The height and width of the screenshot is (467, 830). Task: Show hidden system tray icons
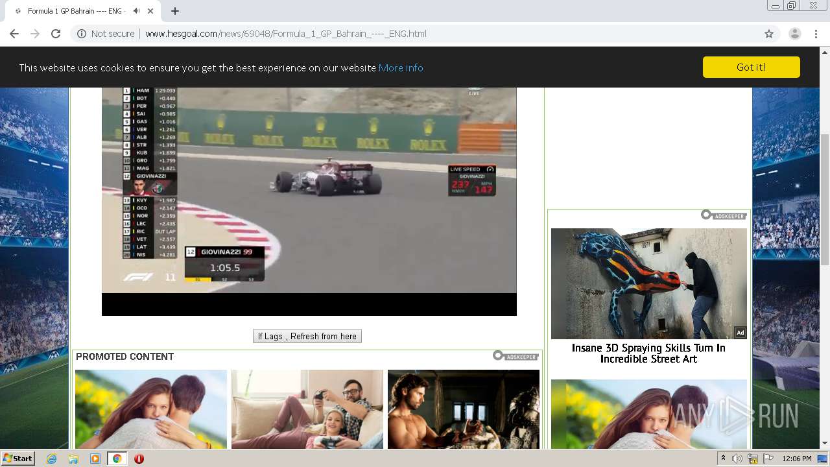click(x=724, y=459)
